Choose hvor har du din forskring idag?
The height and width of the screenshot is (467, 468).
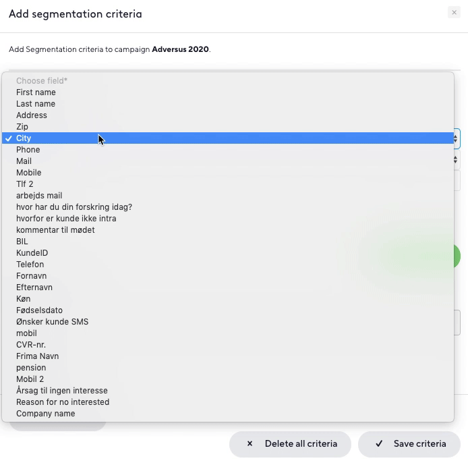(x=228, y=207)
